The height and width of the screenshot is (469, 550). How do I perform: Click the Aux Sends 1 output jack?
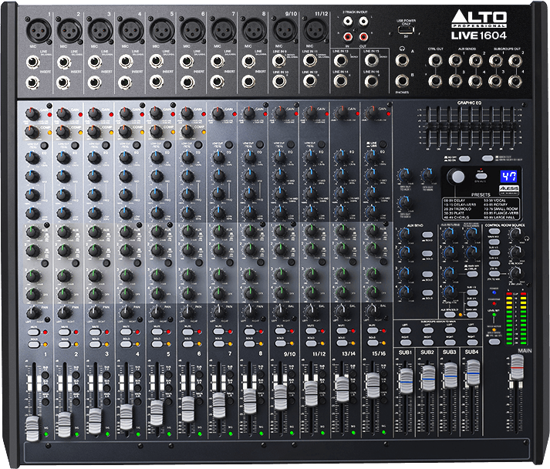[x=455, y=61]
